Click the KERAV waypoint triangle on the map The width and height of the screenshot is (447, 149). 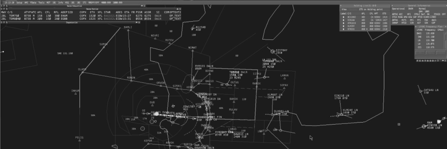pos(191,90)
